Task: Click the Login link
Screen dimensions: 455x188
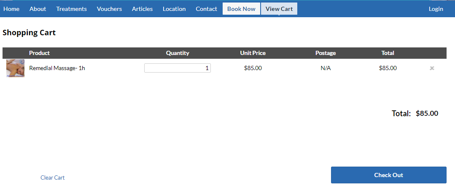Action: (x=436, y=9)
